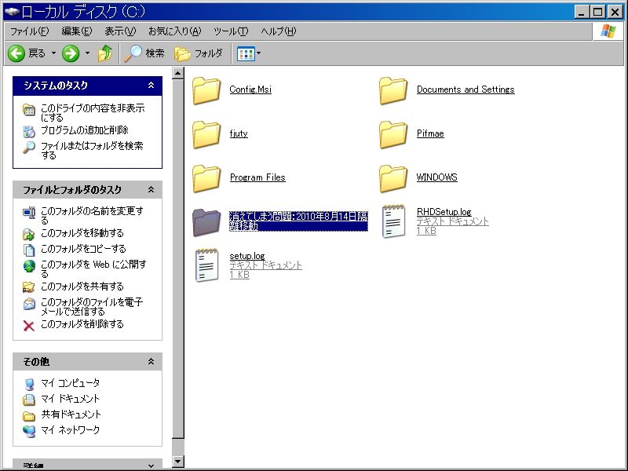Select the fjuty folder icon
Screen dimensions: 628x471
tap(206, 134)
